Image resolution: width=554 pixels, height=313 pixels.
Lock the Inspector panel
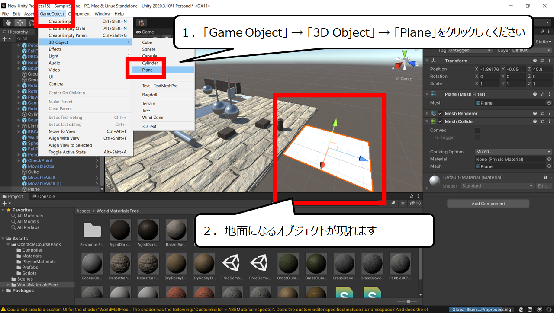(543, 32)
